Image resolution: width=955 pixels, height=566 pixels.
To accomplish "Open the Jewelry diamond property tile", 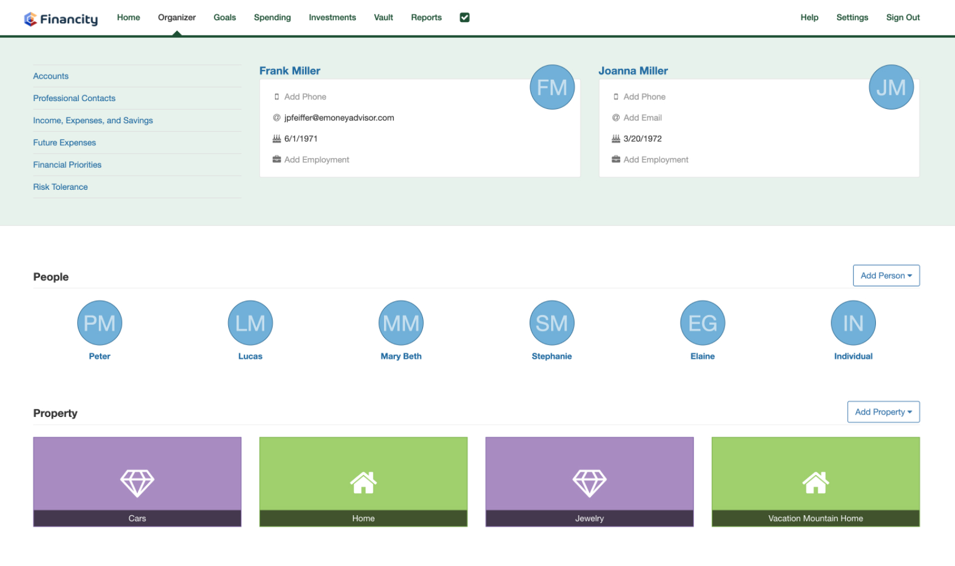I will [589, 481].
